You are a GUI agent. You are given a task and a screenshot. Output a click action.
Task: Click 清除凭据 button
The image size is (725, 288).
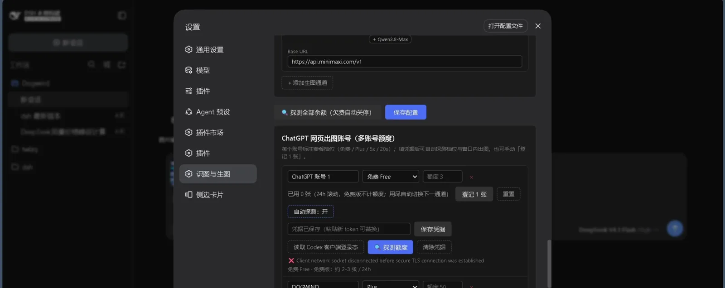point(434,247)
